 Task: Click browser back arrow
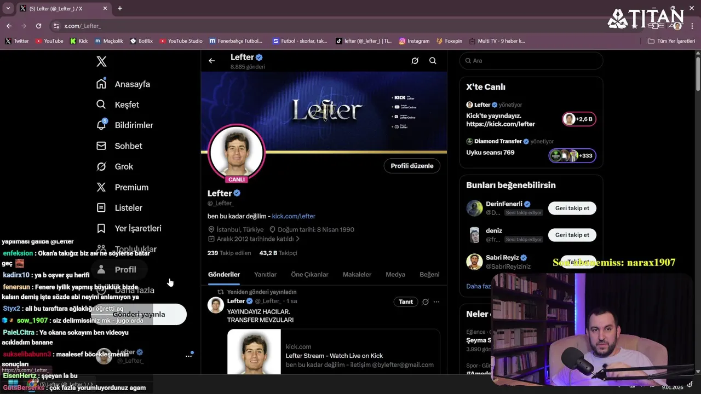[9, 26]
